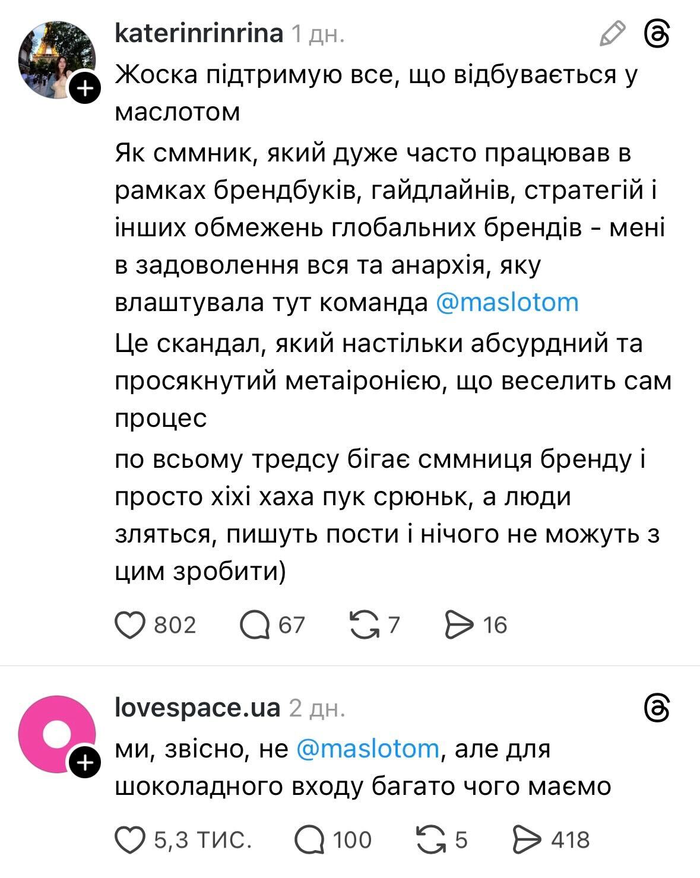Follow katerinrinrina via plus badge
The height and width of the screenshot is (878, 700).
pos(85,89)
